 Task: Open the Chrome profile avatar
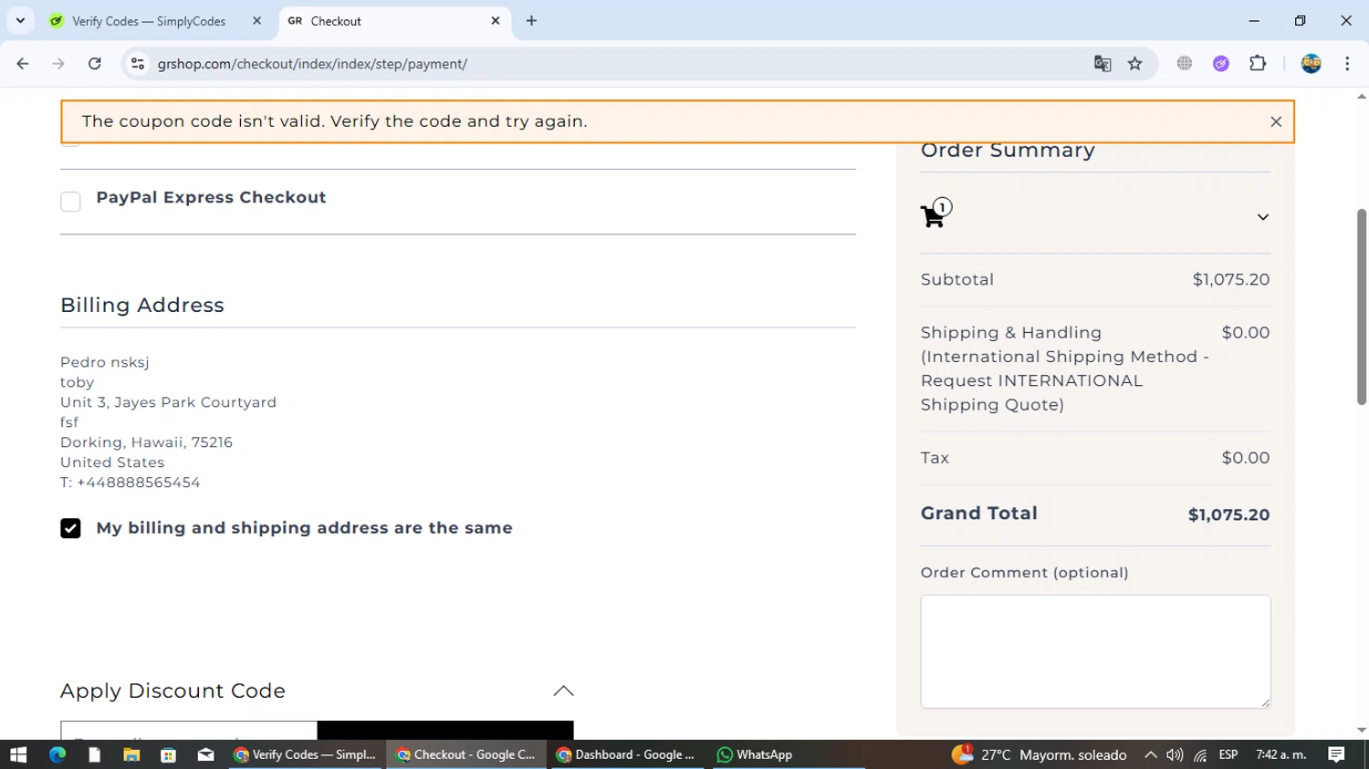coord(1312,64)
